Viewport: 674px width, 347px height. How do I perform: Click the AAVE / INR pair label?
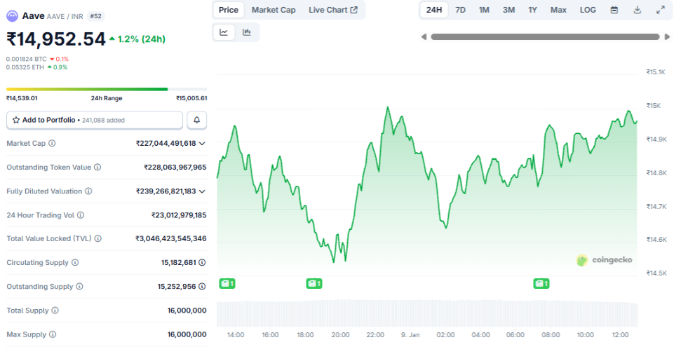(65, 16)
